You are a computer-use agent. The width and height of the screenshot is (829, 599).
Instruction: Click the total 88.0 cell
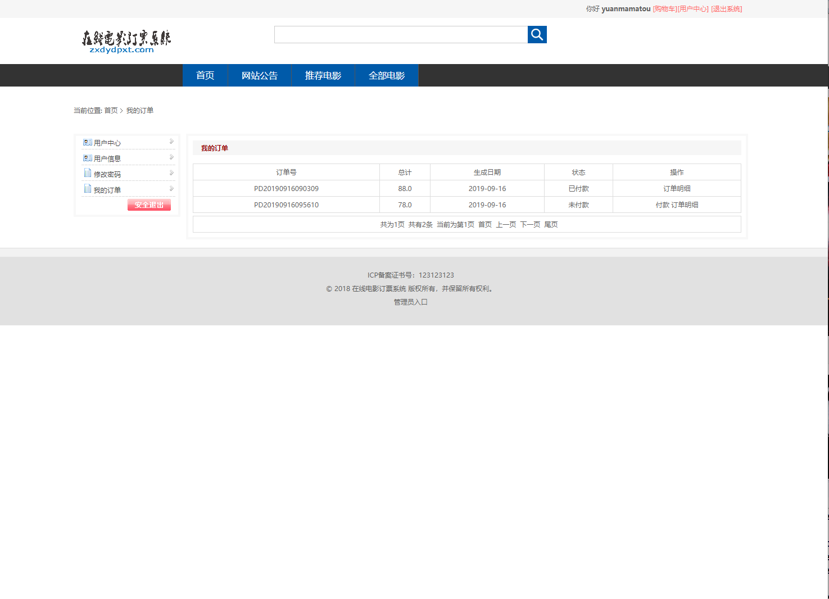pos(405,189)
